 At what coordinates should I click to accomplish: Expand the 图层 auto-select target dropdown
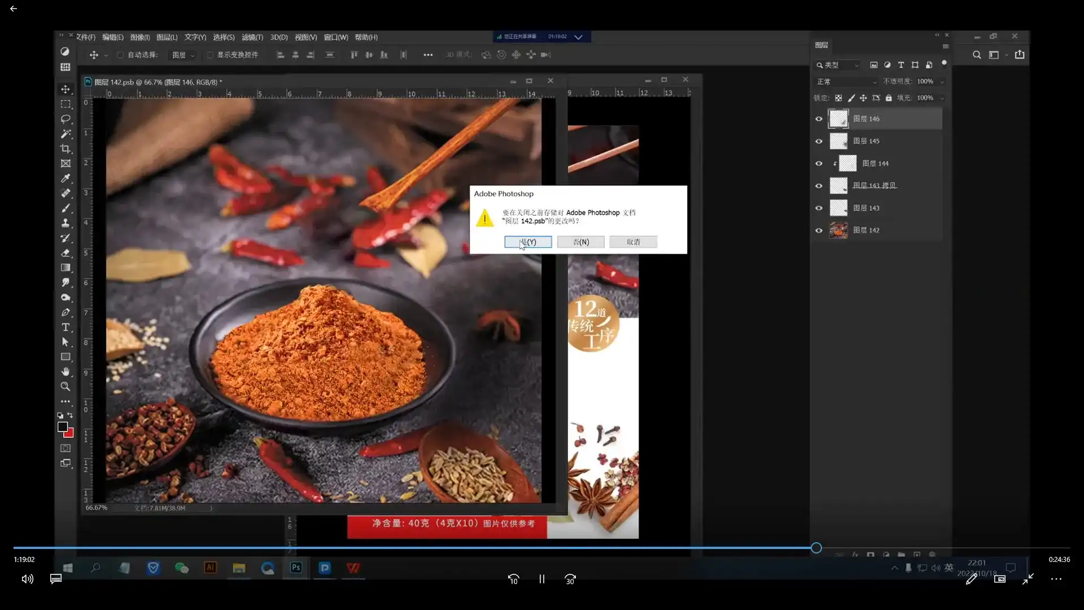183,55
